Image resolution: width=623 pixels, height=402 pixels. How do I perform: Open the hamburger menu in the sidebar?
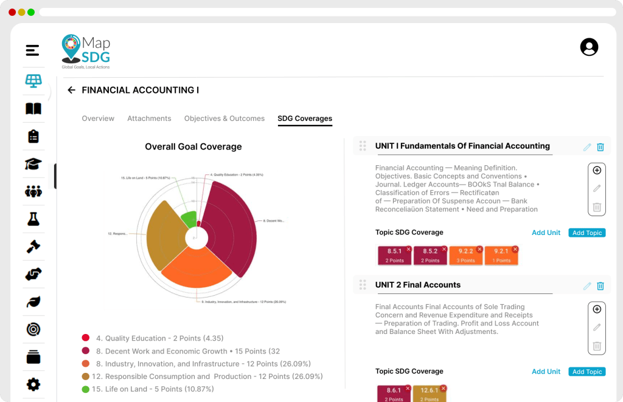tap(33, 50)
